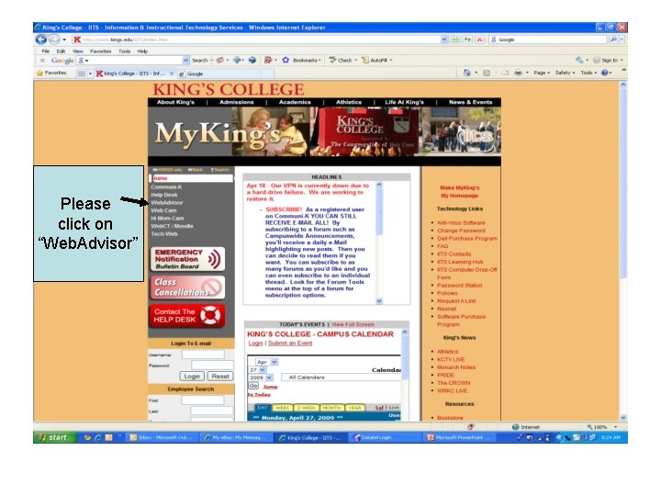The width and height of the screenshot is (661, 496).
Task: Select the MONTH calendar view tab
Action: [331, 408]
